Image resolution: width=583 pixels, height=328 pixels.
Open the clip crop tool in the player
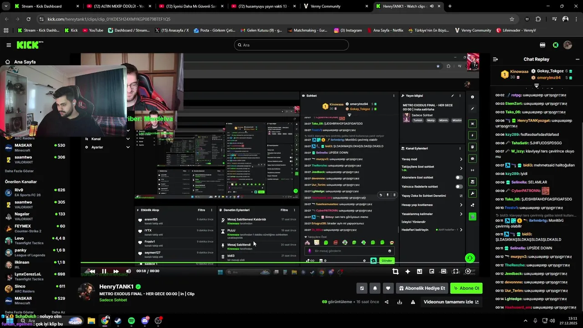pos(395,272)
